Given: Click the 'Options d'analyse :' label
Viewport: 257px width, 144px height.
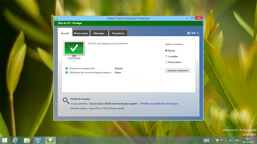Looking at the screenshot, I should (x=174, y=44).
